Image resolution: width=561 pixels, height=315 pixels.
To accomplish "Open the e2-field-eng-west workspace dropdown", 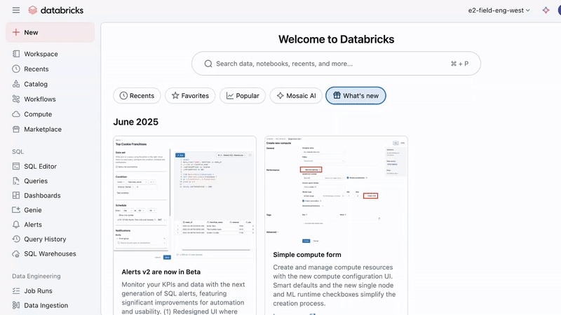I will (x=499, y=10).
